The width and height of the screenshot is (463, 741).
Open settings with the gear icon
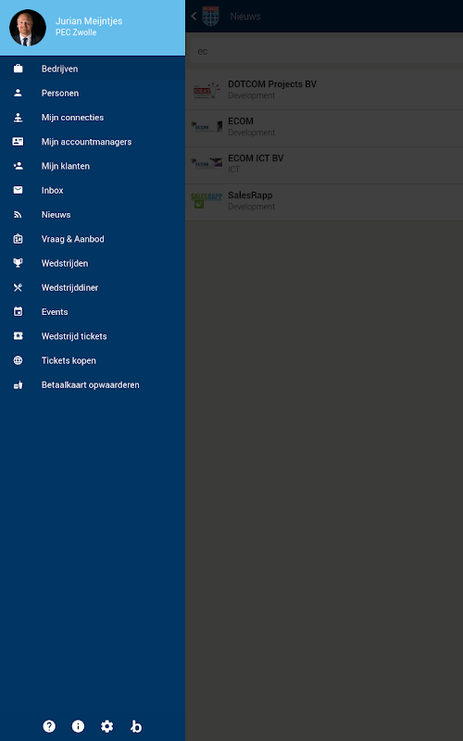point(107,726)
